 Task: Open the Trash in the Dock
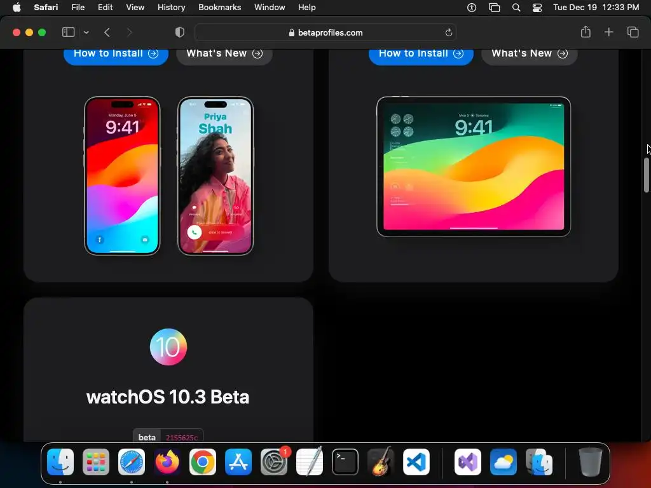[x=591, y=462]
